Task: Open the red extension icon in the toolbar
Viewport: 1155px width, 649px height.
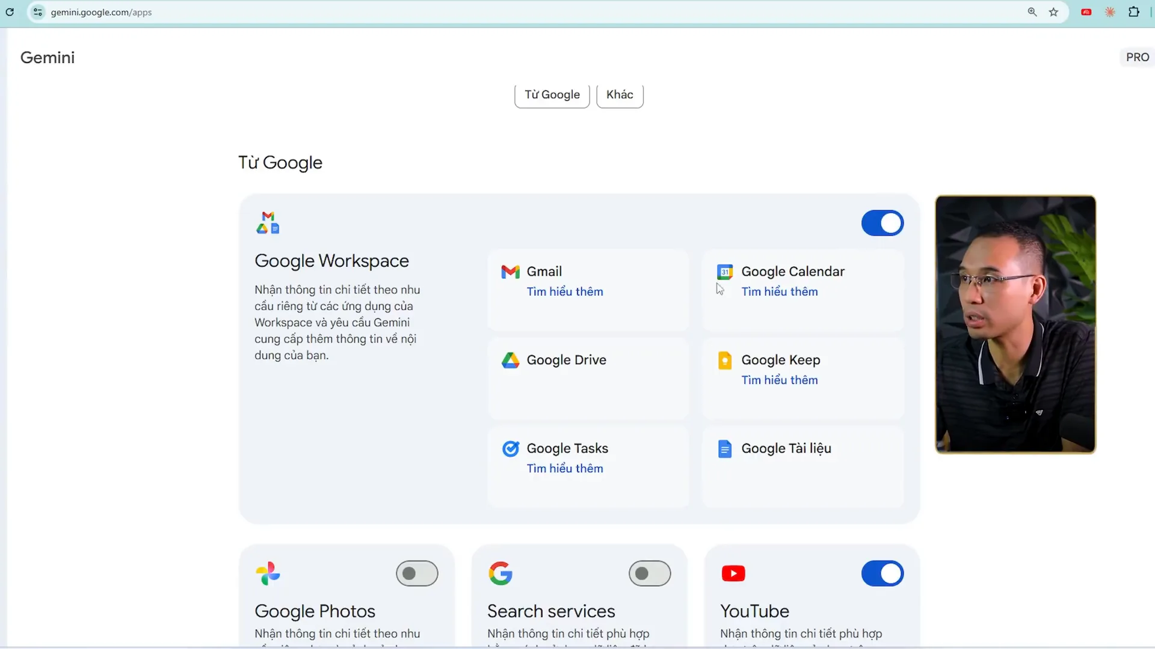Action: [x=1086, y=12]
